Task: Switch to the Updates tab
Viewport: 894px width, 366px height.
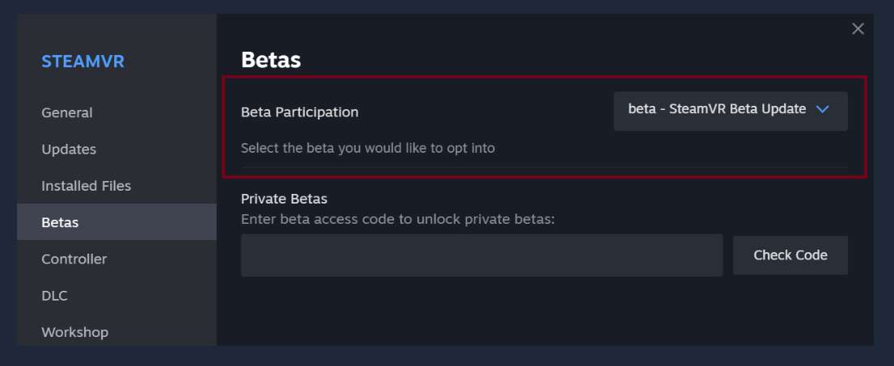Action: pyautogui.click(x=69, y=149)
